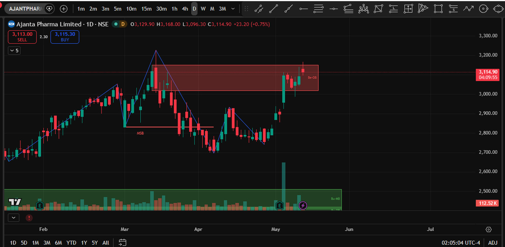Viewport: 505px width, 247px height.
Task: Select the top-bar 3M timeframe
Action: click(222, 9)
